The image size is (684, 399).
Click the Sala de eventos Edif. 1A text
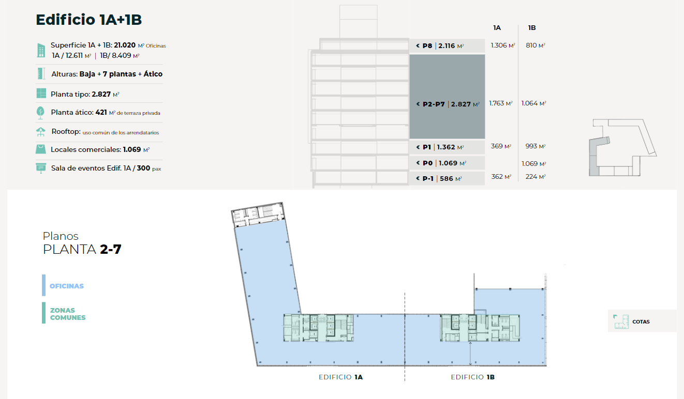(x=106, y=168)
